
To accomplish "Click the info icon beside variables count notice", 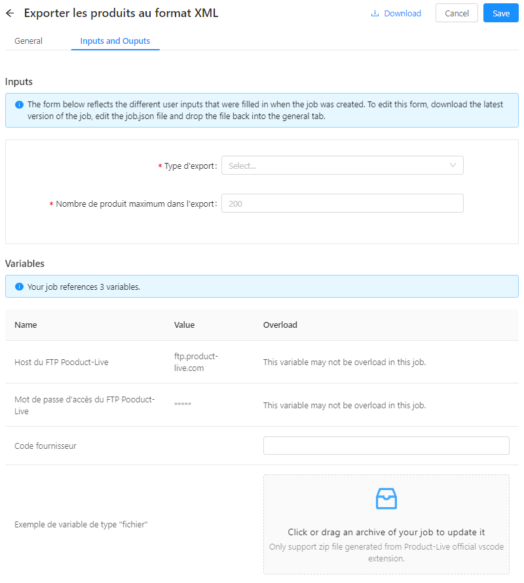I will point(19,287).
